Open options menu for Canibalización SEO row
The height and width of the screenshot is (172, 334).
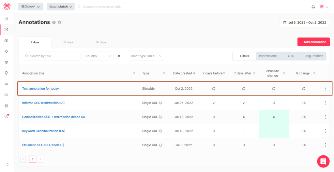[x=326, y=117]
